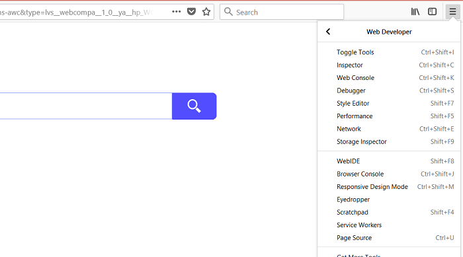
Task: Open the Library icon in toolbar
Action: click(415, 12)
